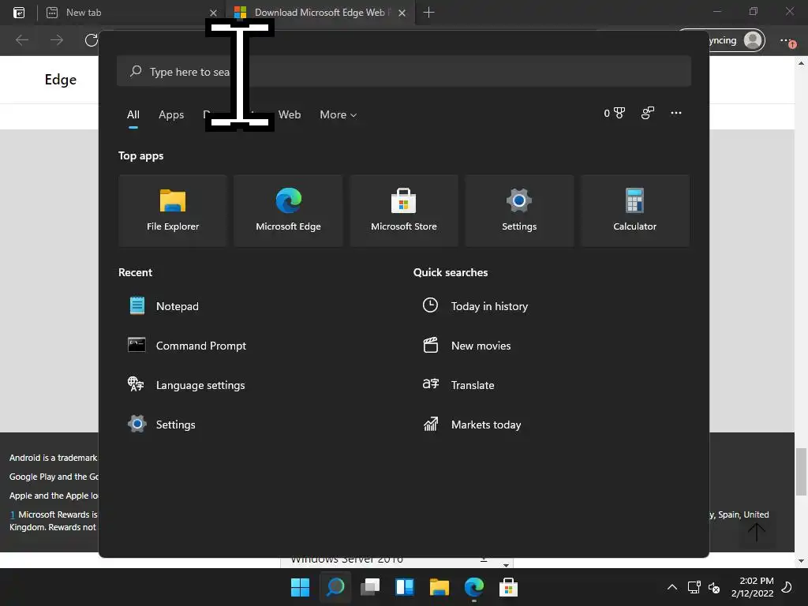Click the Edge forward navigation arrow
This screenshot has width=808, height=606.
tap(57, 40)
